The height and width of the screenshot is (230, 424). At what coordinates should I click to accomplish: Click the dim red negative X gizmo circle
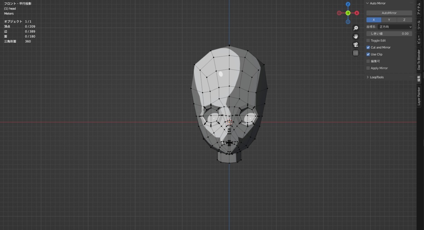click(x=339, y=13)
